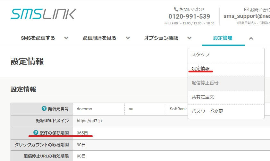This screenshot has height=161, width=270.
Task: Open help icon next to 案件の保存期間
Action: pos(36,132)
